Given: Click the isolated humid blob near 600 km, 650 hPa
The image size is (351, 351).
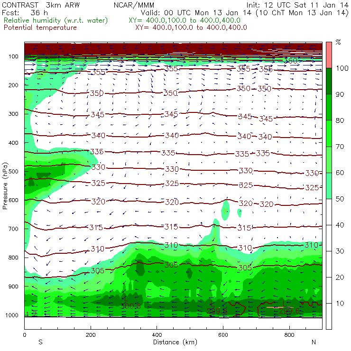Looking at the screenshot, I should tap(225, 210).
